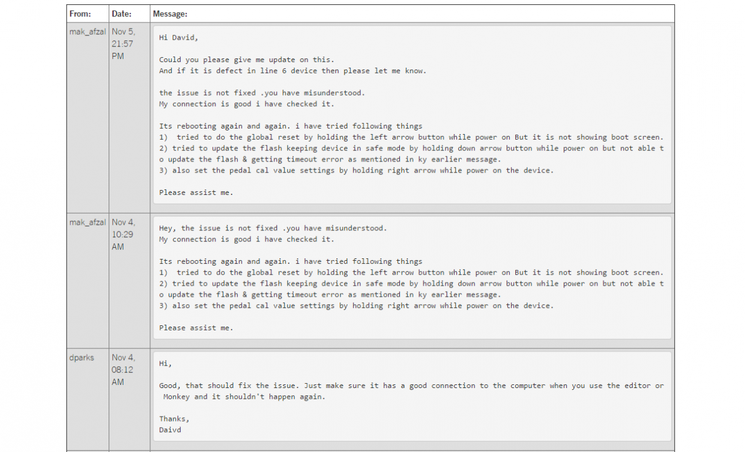
Task: Click "Please assist me." in Nov 5 message
Action: pyautogui.click(x=196, y=192)
